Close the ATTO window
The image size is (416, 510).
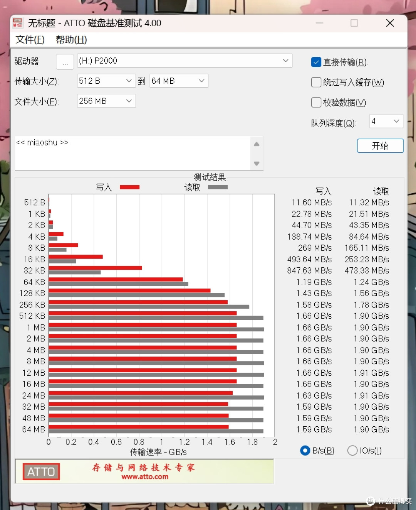click(390, 23)
